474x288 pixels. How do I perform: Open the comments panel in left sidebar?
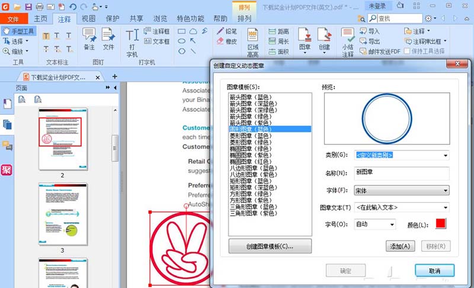coord(8,146)
